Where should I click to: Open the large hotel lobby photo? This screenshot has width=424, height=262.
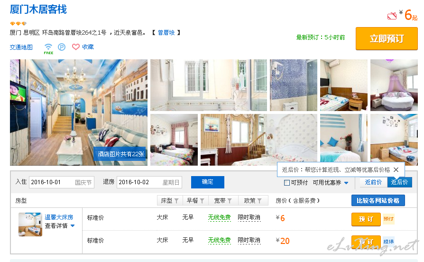(x=79, y=112)
